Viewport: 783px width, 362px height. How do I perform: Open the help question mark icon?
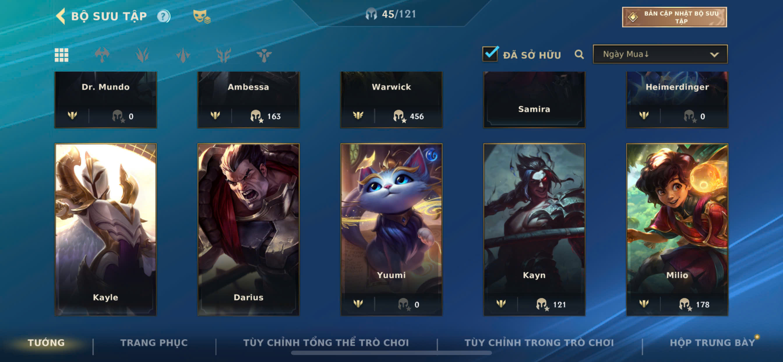163,16
